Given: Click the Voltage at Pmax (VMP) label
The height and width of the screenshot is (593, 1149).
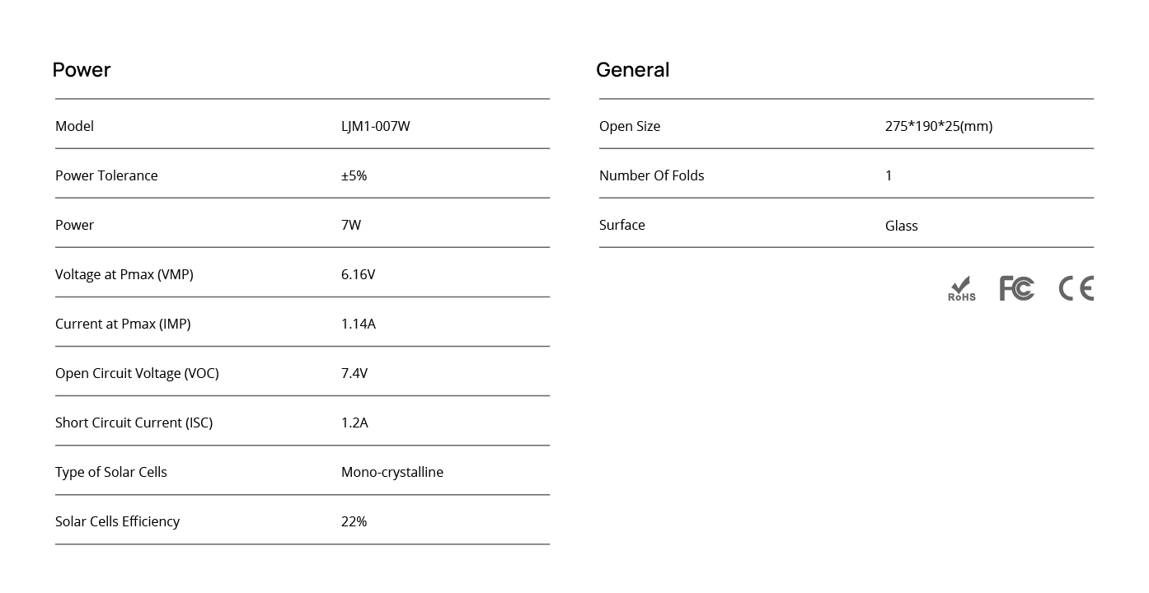Looking at the screenshot, I should pos(124,274).
